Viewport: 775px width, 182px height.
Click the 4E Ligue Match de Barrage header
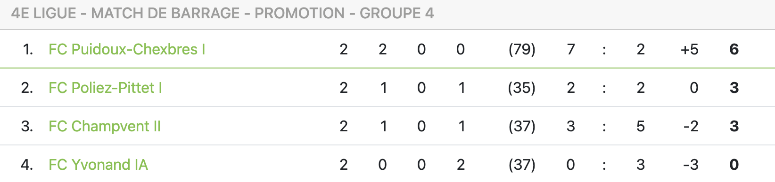pos(223,13)
